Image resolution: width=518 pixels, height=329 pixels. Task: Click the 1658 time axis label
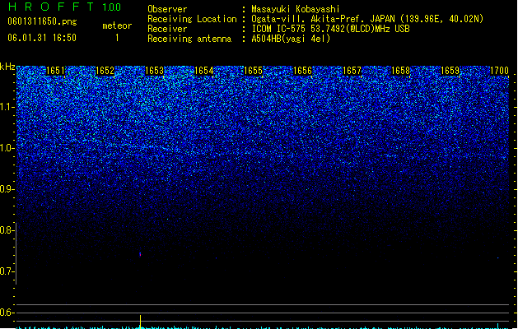coord(401,71)
